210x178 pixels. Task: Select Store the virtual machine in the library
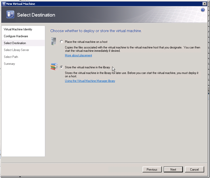pyautogui.click(x=62, y=67)
